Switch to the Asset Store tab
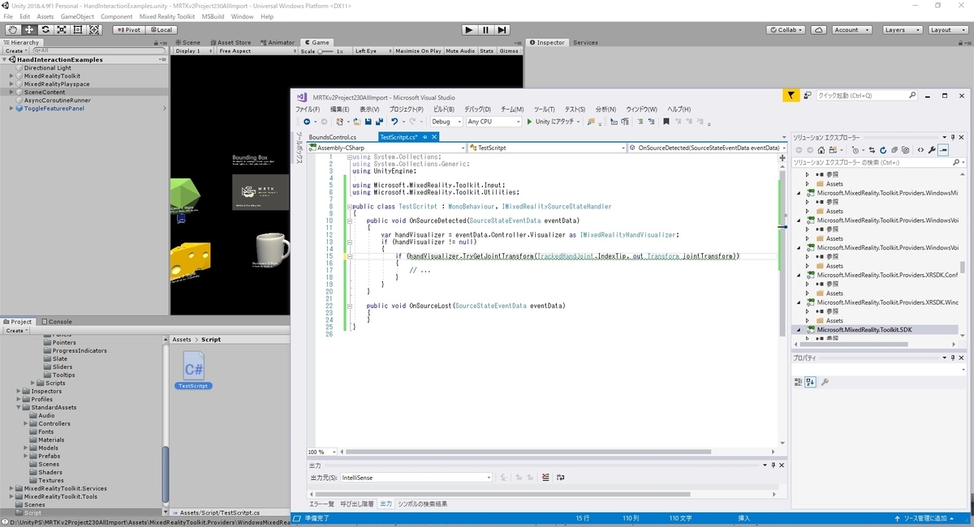This screenshot has height=527, width=974. [232, 42]
